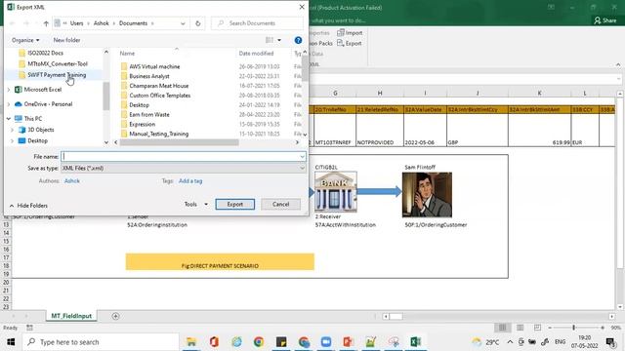Viewport: 625px width, 351px height.
Task: Add a new sheet with plus icon
Action: [115, 316]
